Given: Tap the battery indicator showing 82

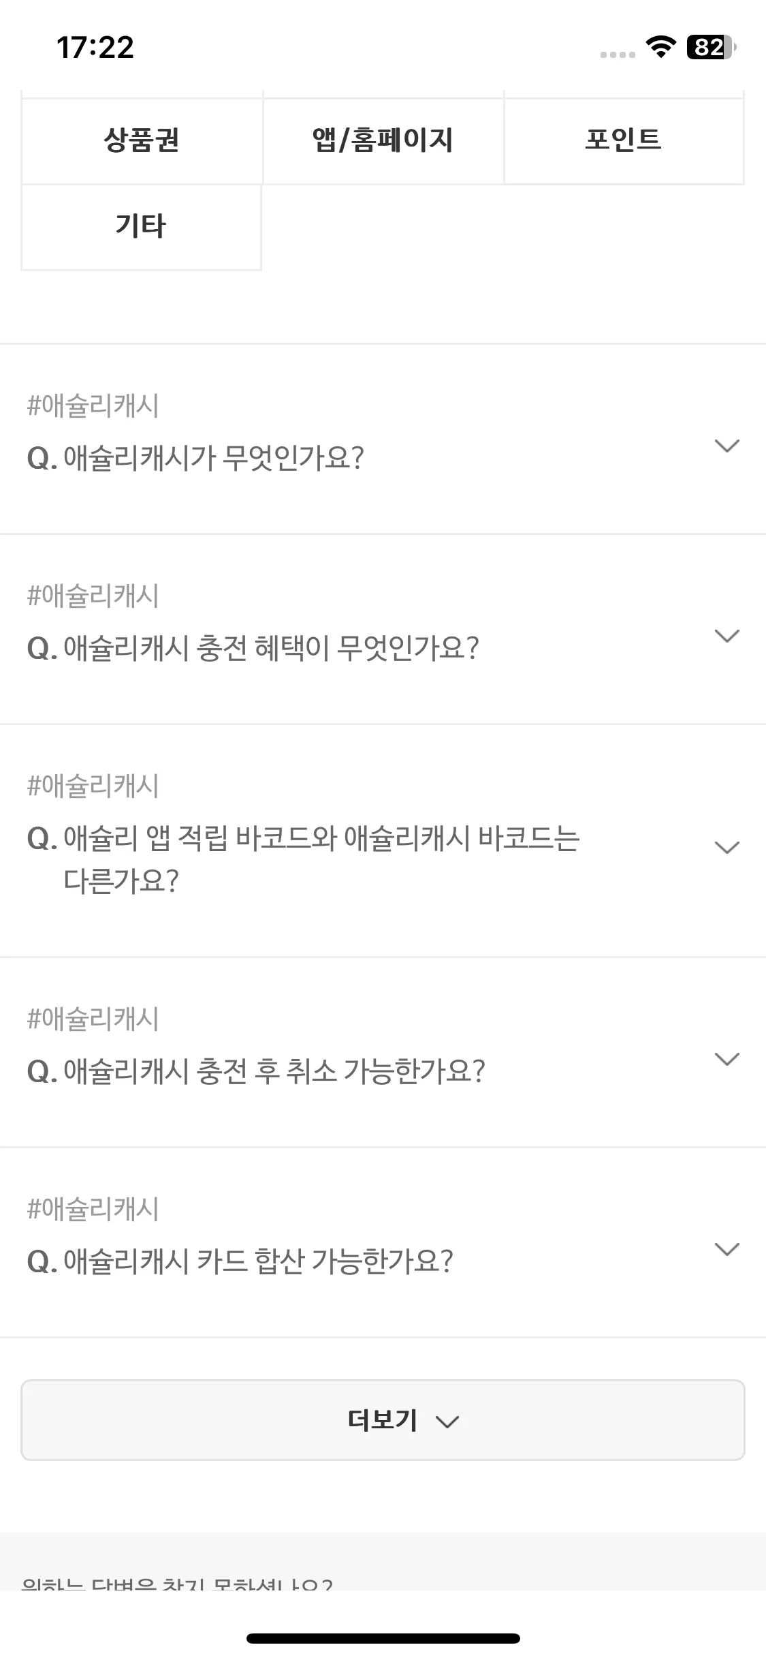Looking at the screenshot, I should (712, 47).
